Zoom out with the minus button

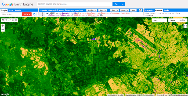3,30
